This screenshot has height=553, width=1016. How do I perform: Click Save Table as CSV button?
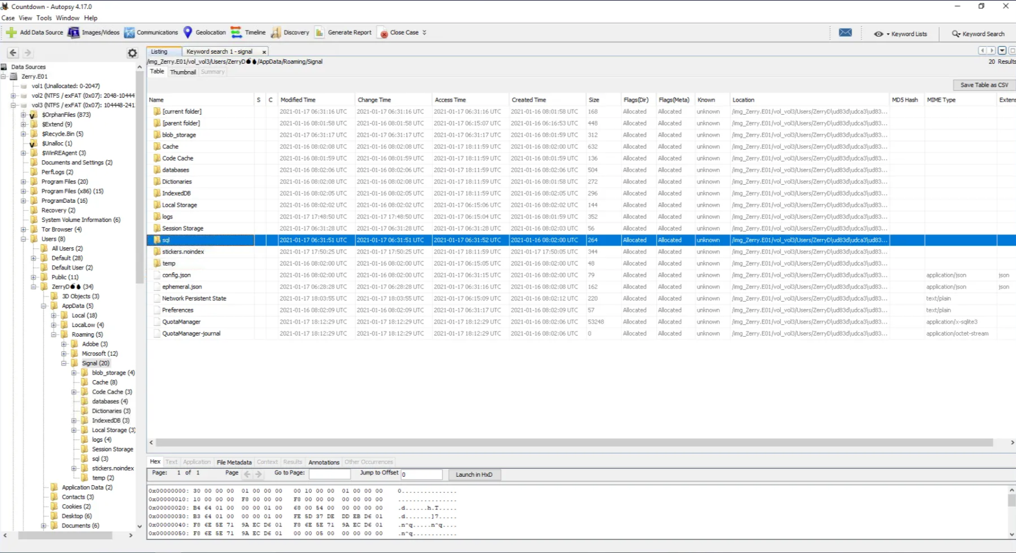(x=984, y=85)
